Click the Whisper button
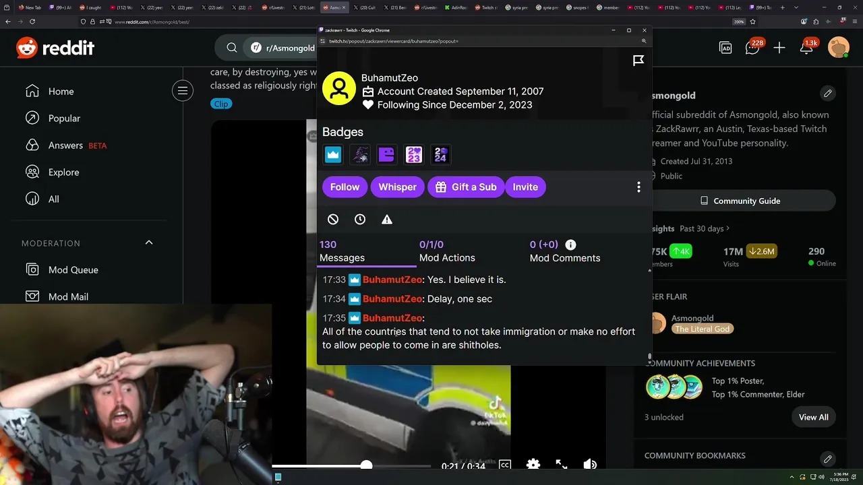This screenshot has height=485, width=863. coord(397,187)
